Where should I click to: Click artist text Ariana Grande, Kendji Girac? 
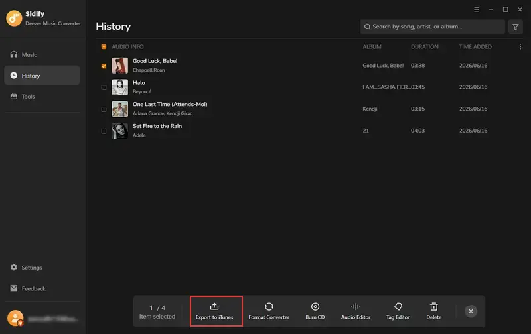[x=163, y=113]
